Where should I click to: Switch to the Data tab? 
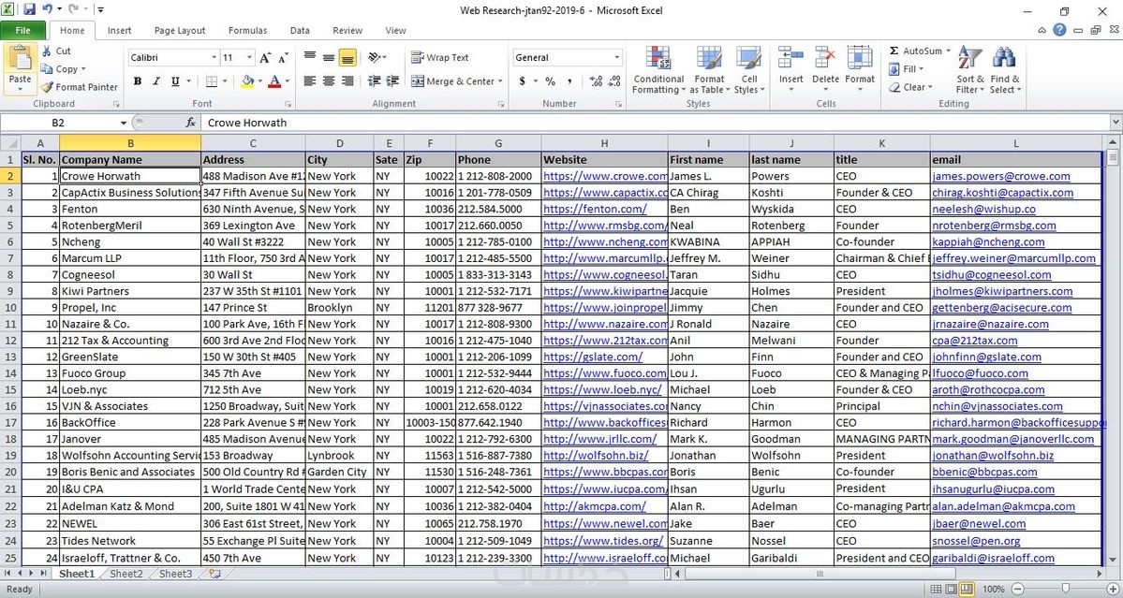(300, 31)
